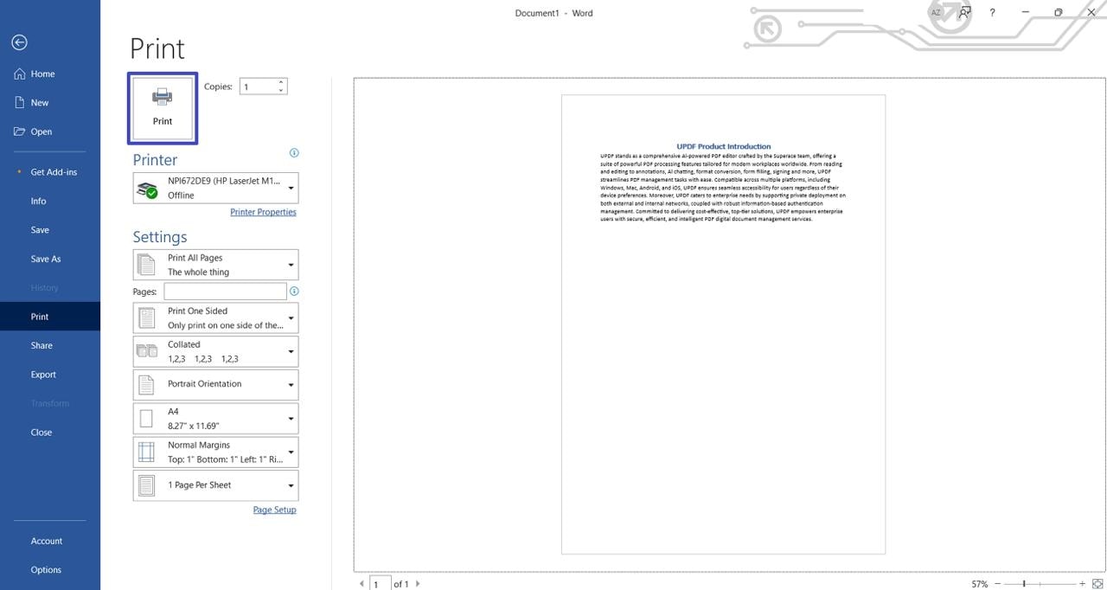Click printer info icon beside Printer heading
Viewport: 1107px width, 590px height.
click(294, 153)
